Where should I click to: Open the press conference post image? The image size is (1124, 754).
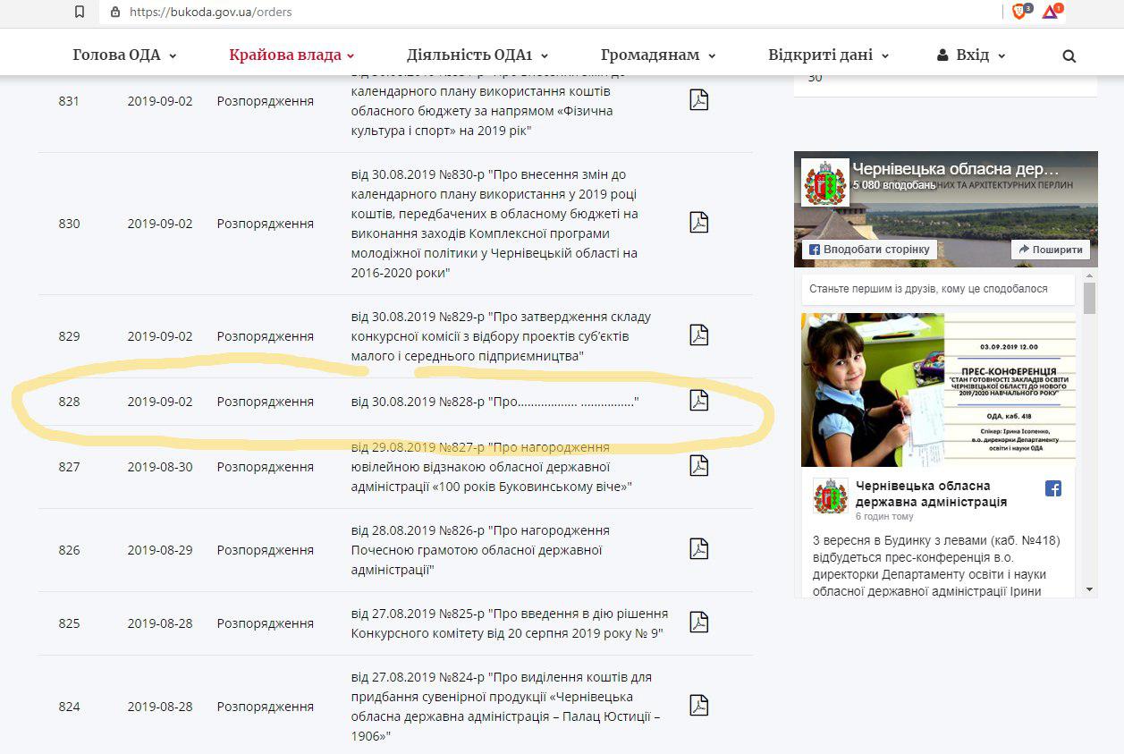[x=938, y=390]
